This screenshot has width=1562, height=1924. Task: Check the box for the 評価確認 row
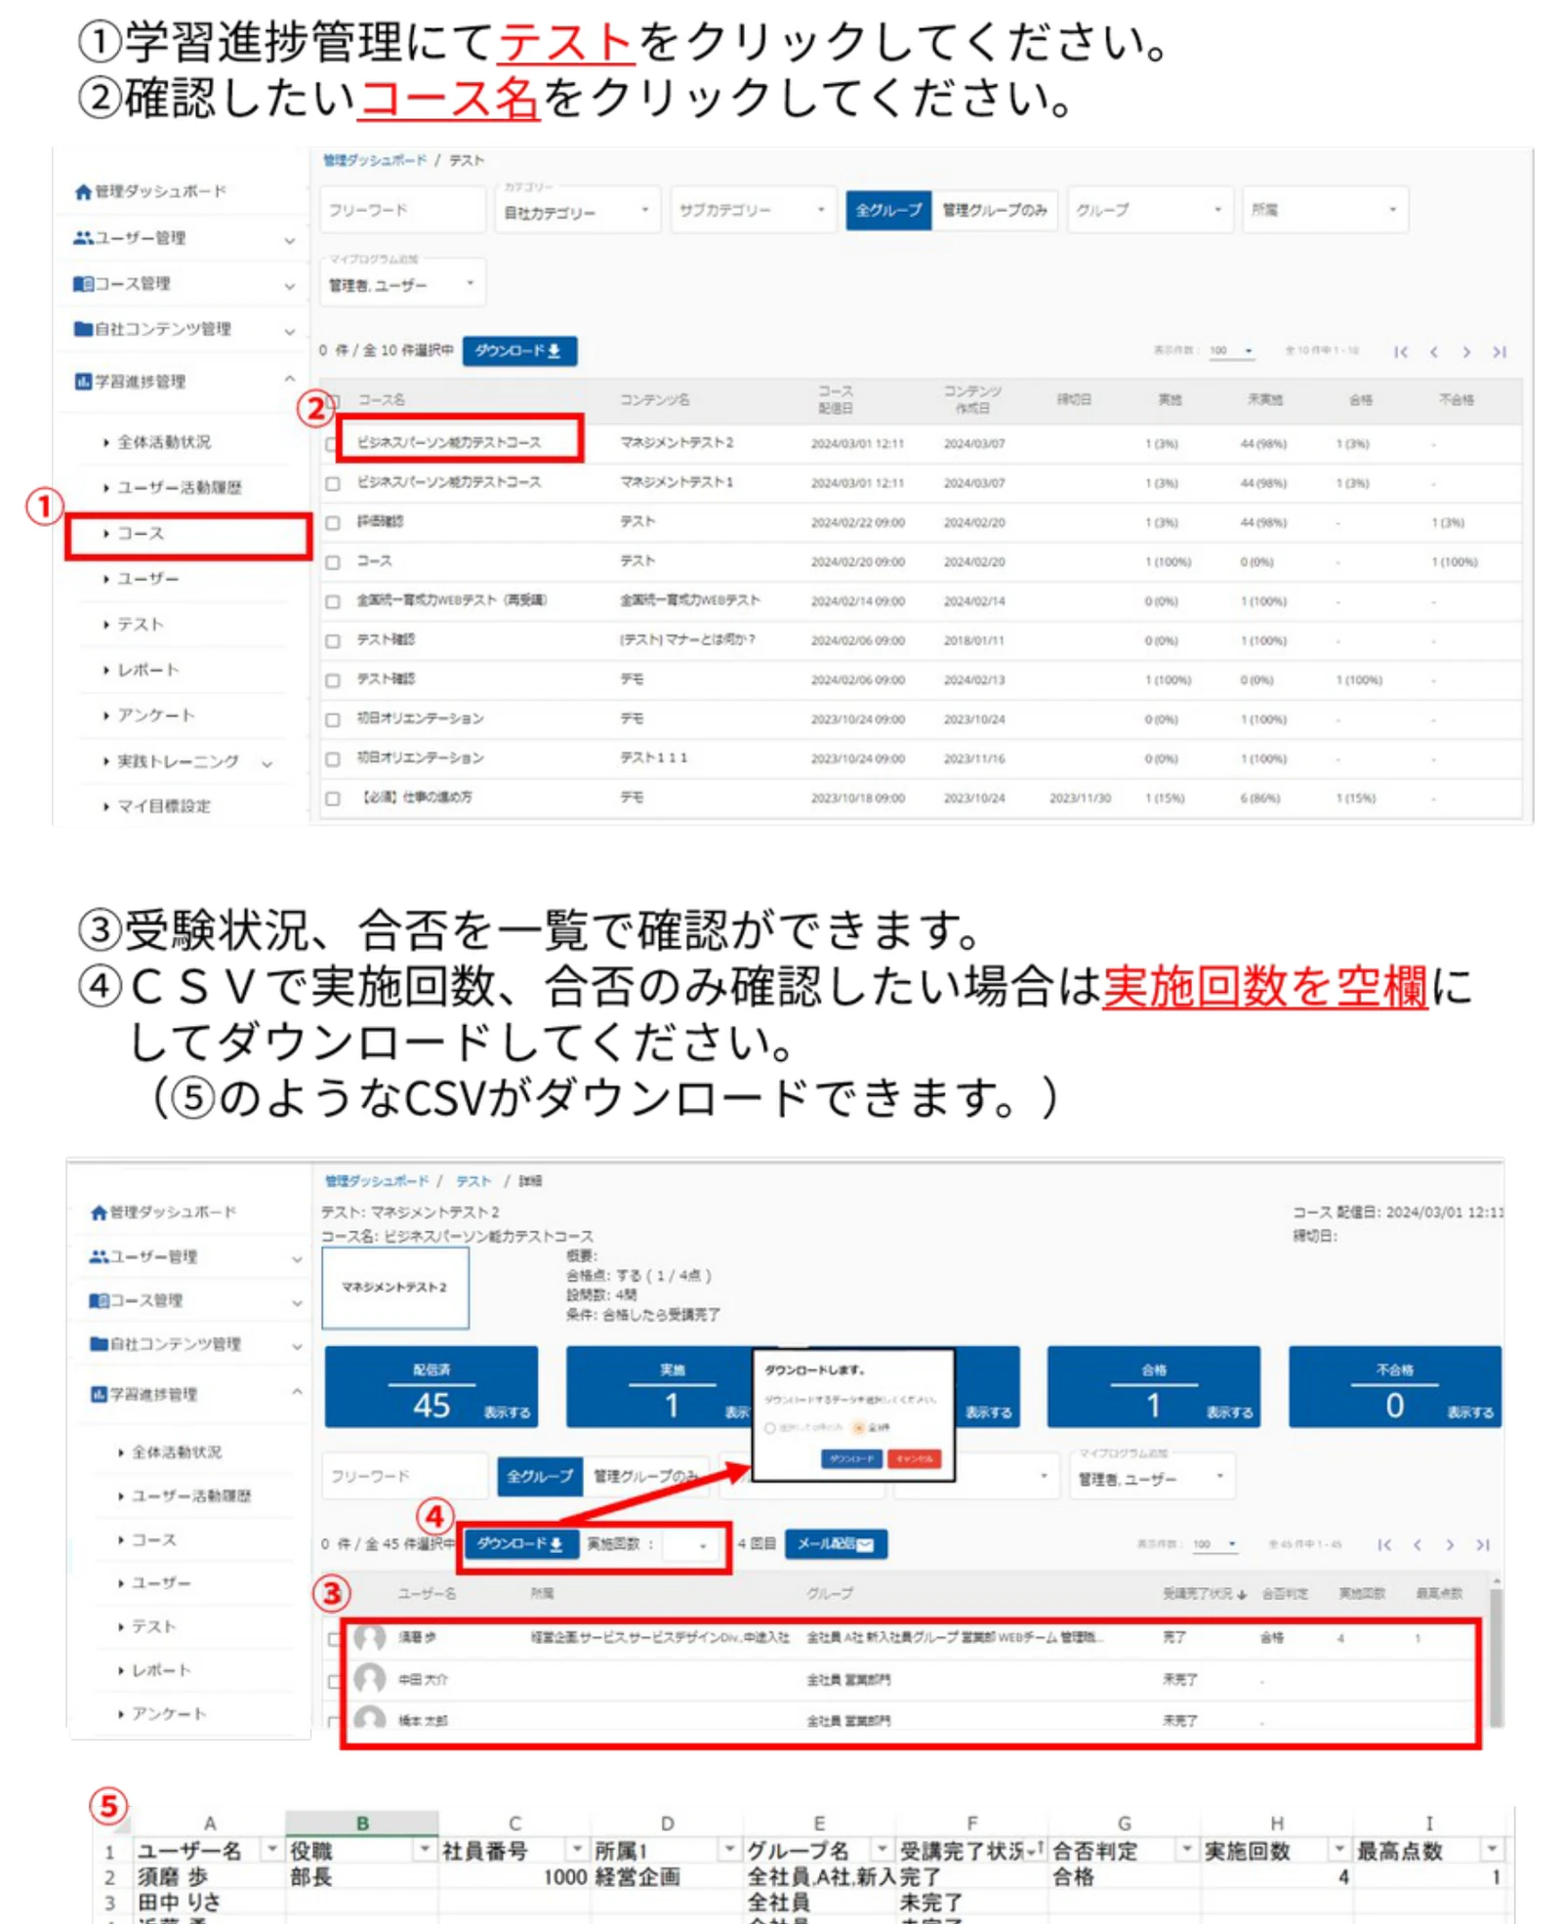(333, 522)
